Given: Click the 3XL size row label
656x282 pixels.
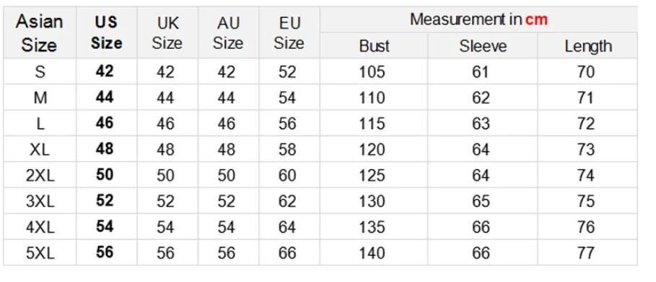Looking at the screenshot, I should (40, 201).
